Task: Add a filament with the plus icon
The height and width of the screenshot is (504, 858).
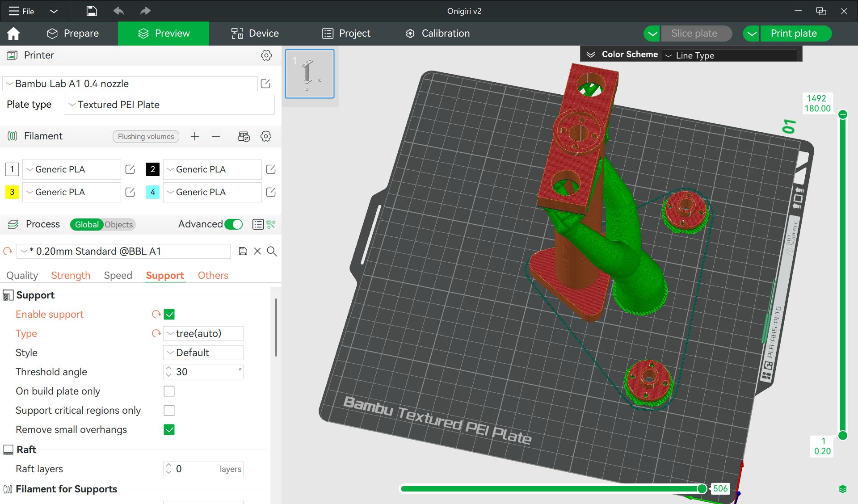Action: pos(194,136)
